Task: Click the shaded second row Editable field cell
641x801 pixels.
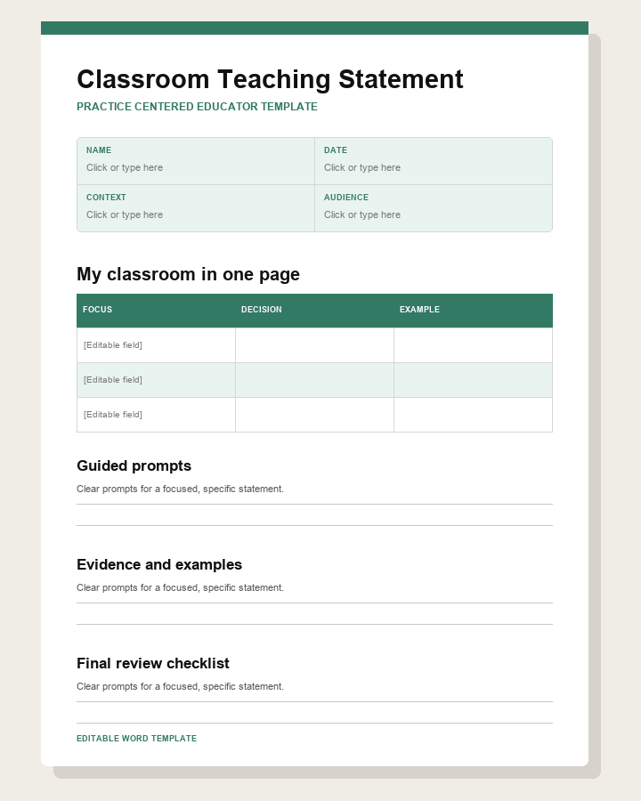Action: tap(156, 380)
